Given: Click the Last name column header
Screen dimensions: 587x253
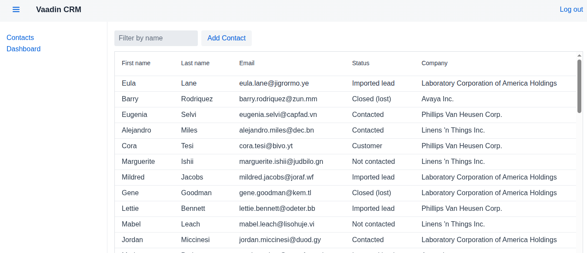Looking at the screenshot, I should 195,63.
